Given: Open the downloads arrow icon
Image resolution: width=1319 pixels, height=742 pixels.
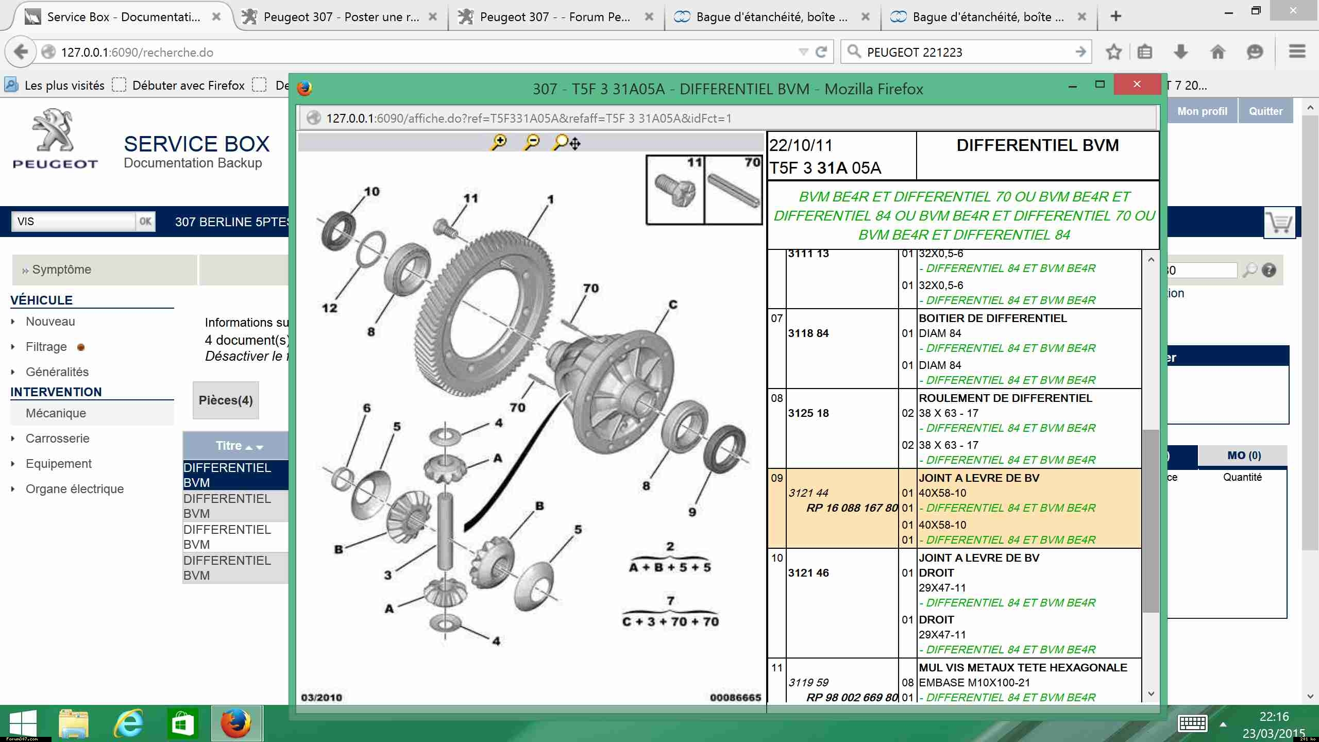Looking at the screenshot, I should 1180,52.
